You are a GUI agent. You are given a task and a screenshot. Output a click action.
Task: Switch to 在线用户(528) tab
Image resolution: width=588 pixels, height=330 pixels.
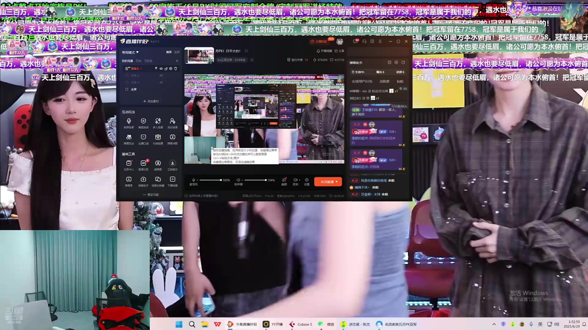tap(362, 82)
